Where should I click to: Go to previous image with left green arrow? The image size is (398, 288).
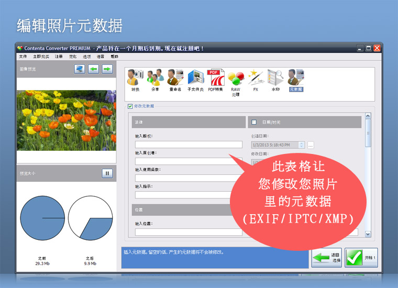pos(93,69)
